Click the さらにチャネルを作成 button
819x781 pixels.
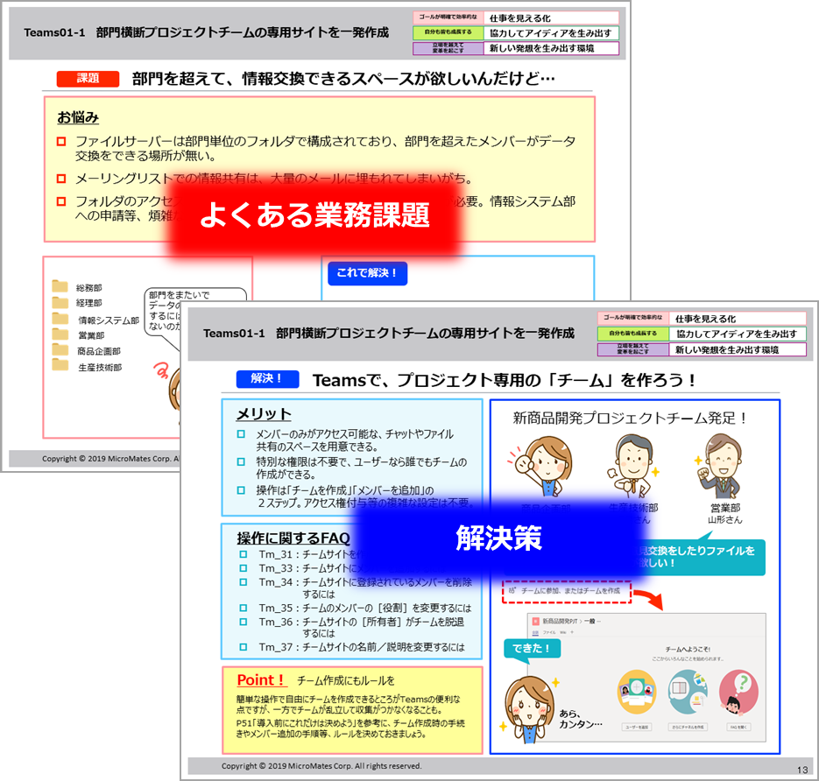pyautogui.click(x=688, y=728)
